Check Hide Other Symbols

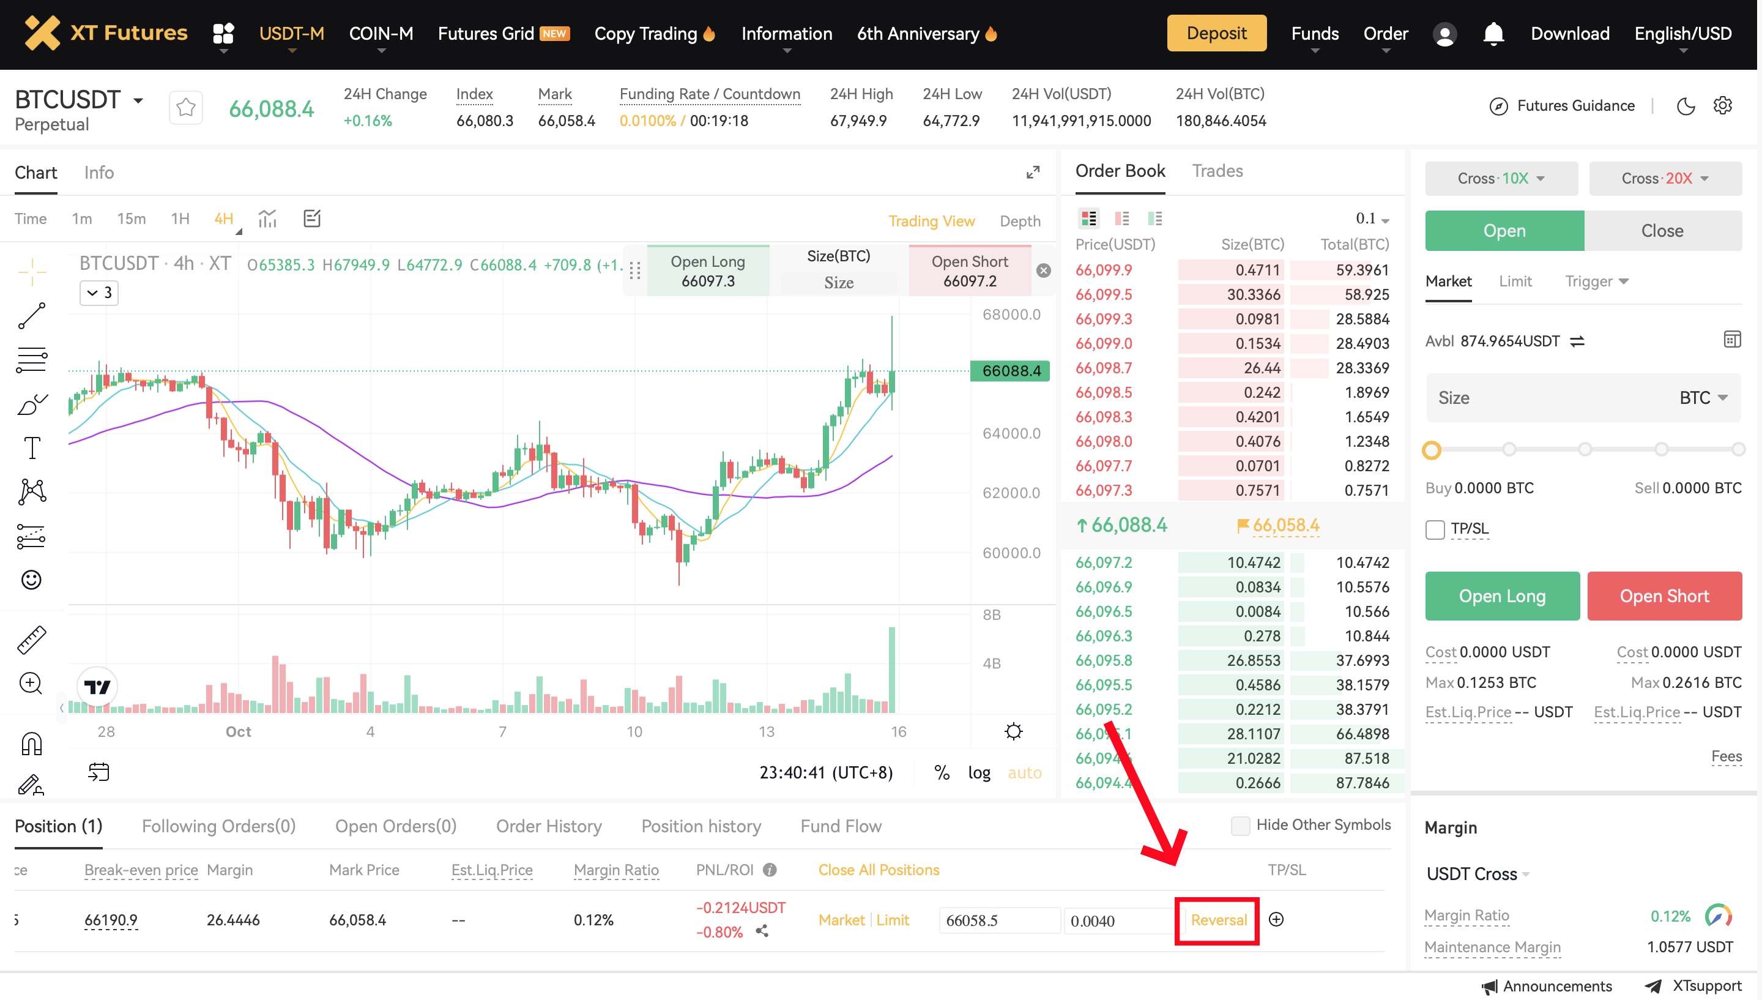point(1240,826)
